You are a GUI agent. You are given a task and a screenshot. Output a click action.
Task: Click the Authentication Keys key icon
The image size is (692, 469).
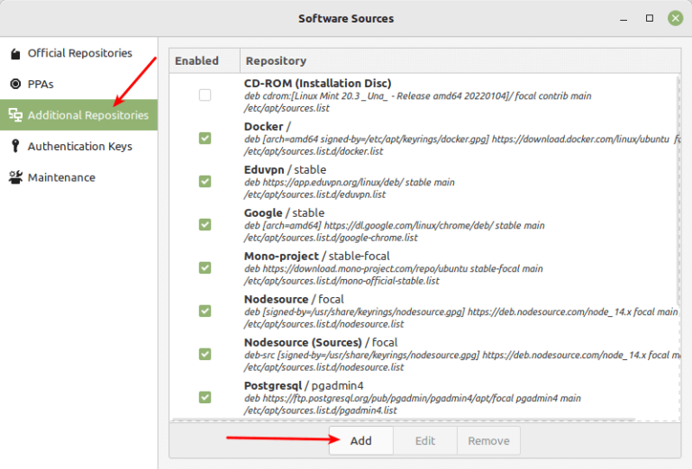[x=15, y=147]
